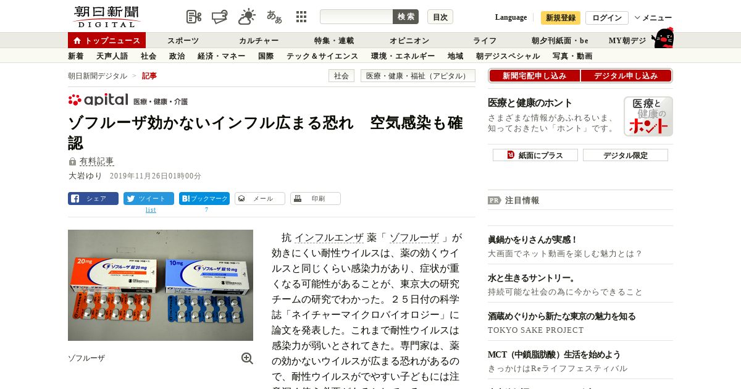Click 医療と健康のホント heading link
This screenshot has width=741, height=389.
tap(530, 102)
